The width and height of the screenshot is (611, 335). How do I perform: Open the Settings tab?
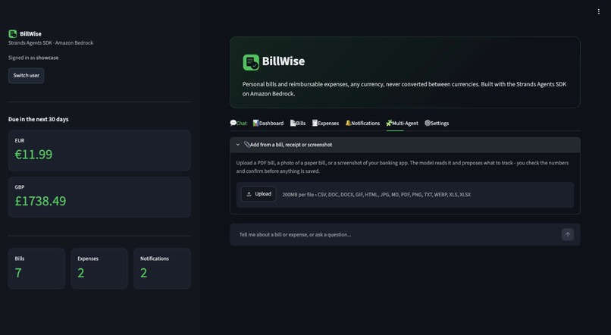437,123
